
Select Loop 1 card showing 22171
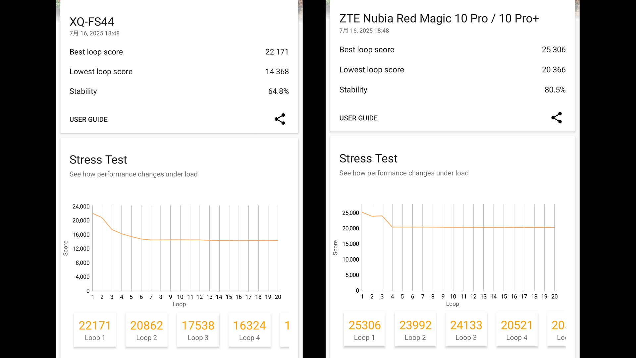click(95, 330)
